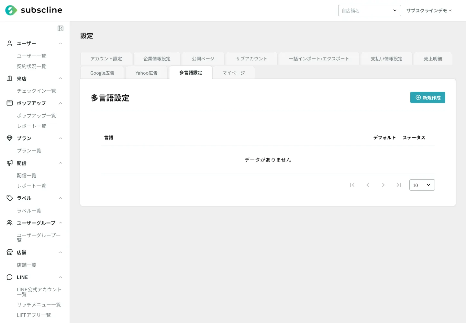
Task: Collapse the ポップアップ section chevron
Action: [61, 103]
